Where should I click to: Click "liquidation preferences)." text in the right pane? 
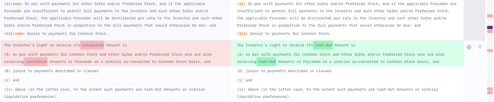pyautogui.click(x=264, y=97)
